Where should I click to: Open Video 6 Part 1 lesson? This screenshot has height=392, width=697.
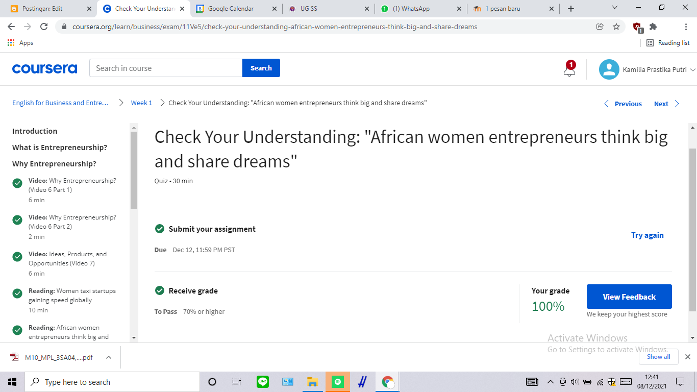click(72, 190)
